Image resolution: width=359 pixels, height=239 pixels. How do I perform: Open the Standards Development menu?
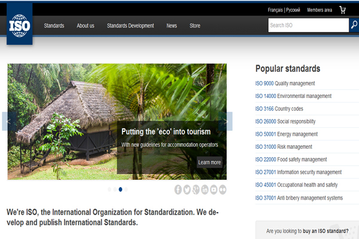point(130,26)
